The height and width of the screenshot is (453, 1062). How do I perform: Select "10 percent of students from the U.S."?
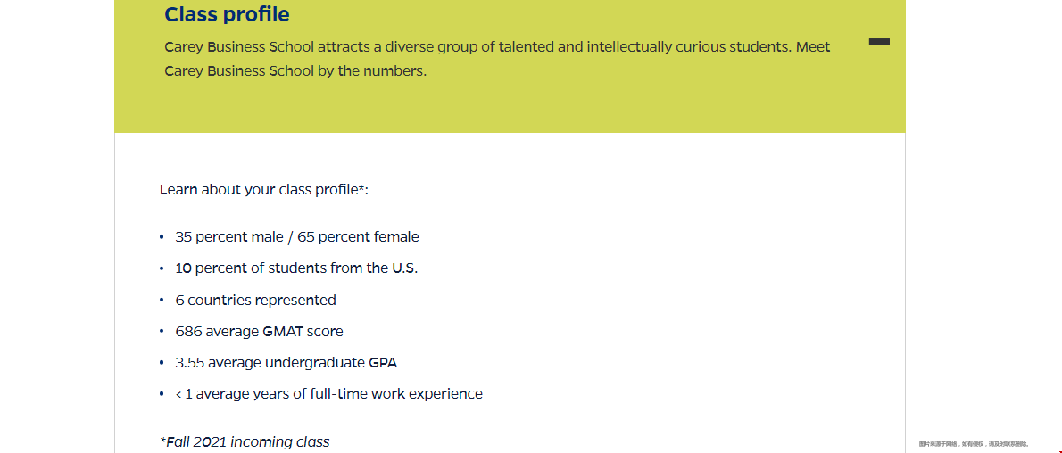(x=296, y=268)
